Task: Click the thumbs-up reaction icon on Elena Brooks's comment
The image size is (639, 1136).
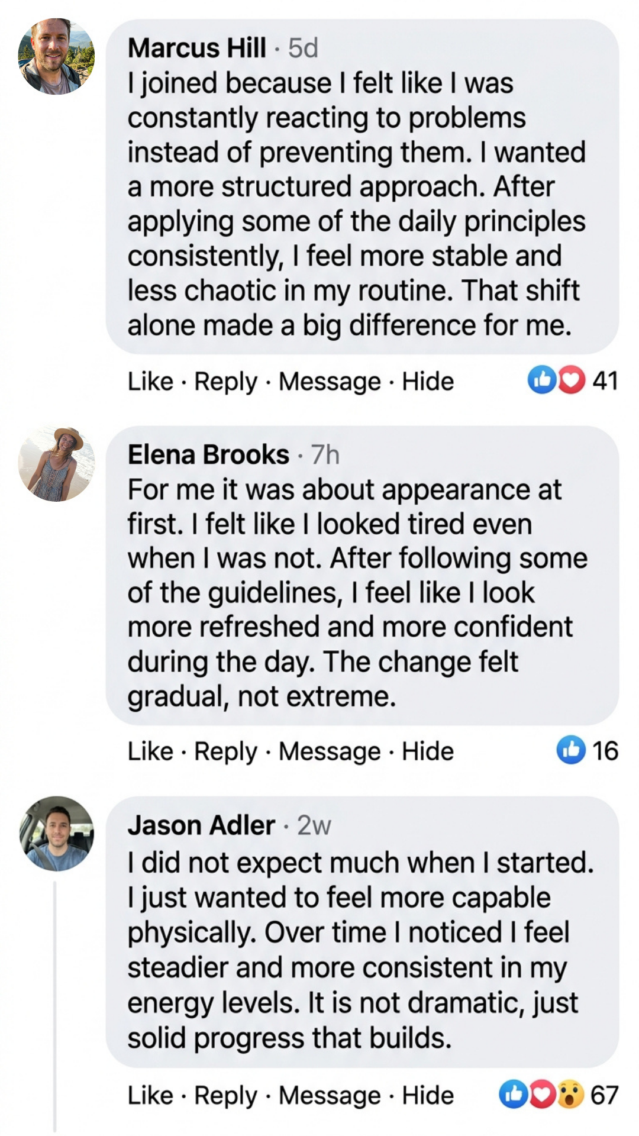Action: [x=573, y=751]
